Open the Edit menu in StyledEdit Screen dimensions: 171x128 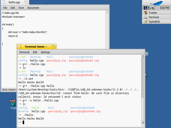pyautogui.click(x=13, y=8)
